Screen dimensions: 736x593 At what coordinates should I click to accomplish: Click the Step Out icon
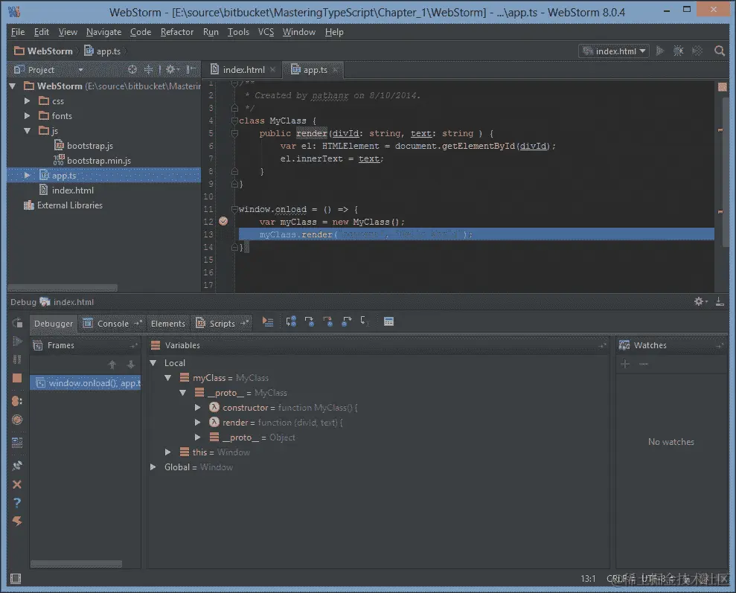pos(346,321)
